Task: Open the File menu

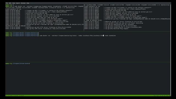Action: (7, 3)
